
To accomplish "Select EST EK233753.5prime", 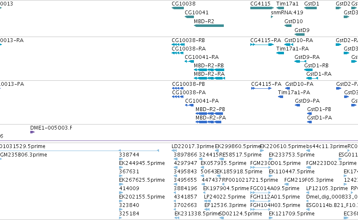I will pos(292,155).
